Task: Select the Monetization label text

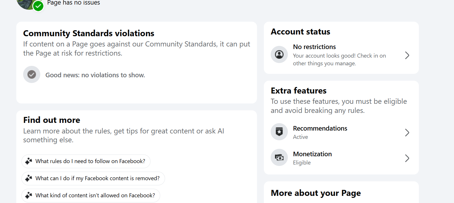Action: coord(312,154)
